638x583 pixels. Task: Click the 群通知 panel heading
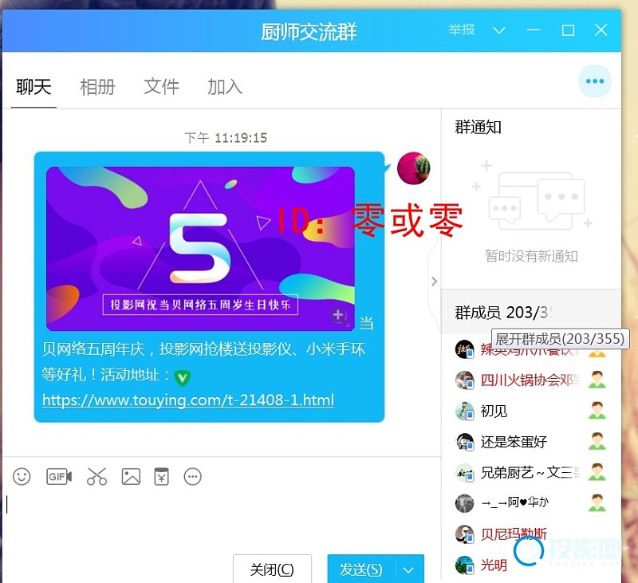(478, 128)
